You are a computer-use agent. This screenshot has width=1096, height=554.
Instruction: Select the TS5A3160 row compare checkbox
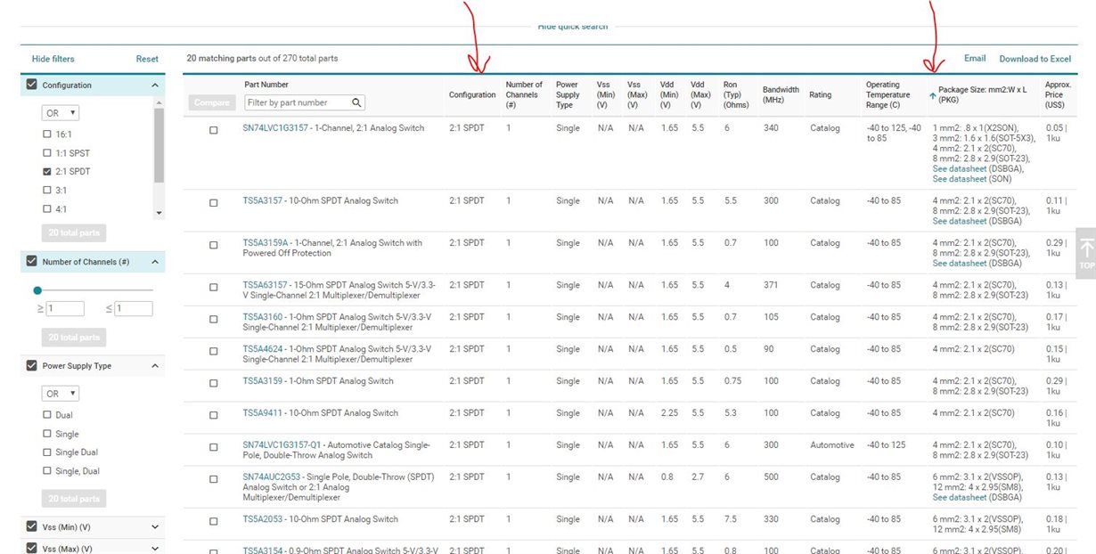coord(213,318)
